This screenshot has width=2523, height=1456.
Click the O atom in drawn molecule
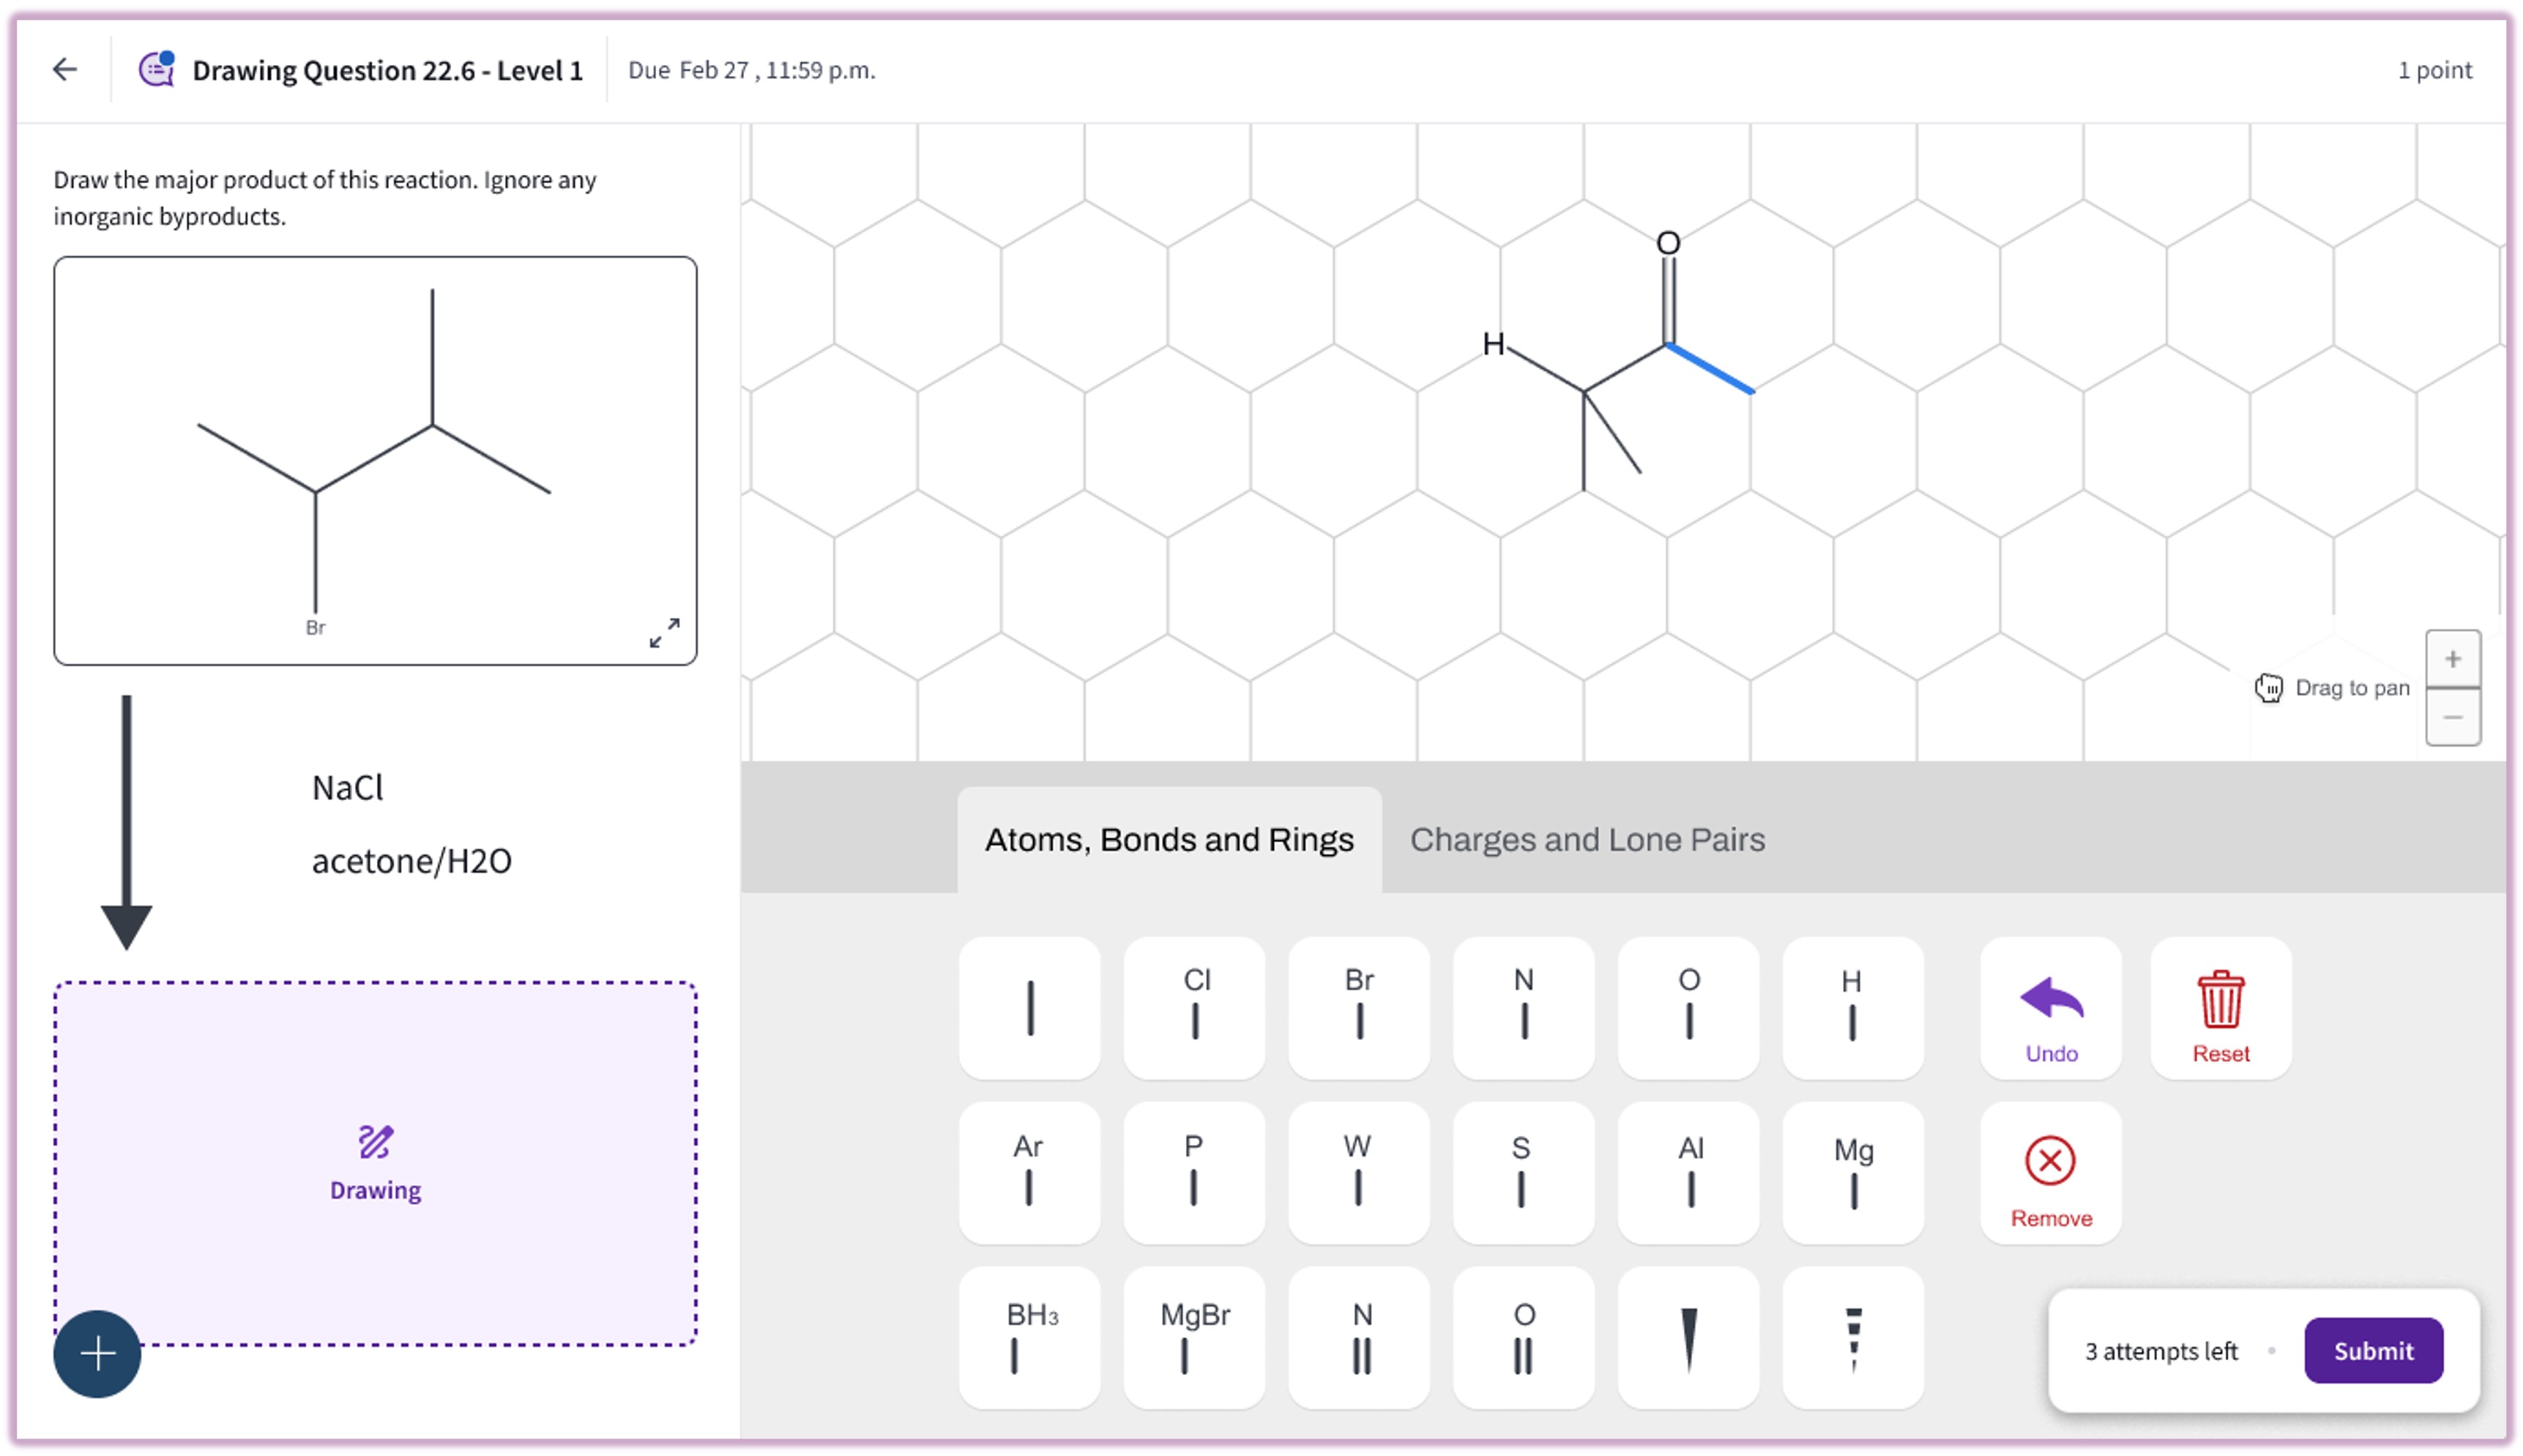click(x=1667, y=242)
